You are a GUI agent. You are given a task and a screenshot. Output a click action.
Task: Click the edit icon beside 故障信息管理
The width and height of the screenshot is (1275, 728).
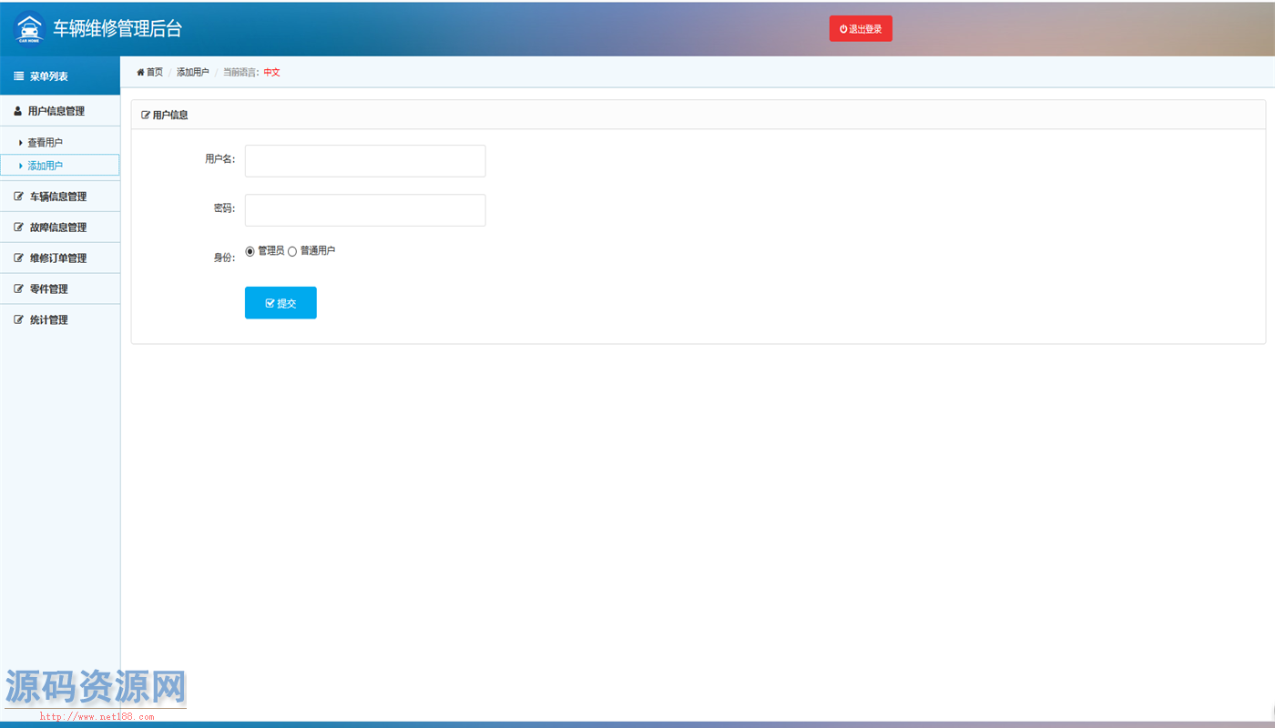[18, 227]
